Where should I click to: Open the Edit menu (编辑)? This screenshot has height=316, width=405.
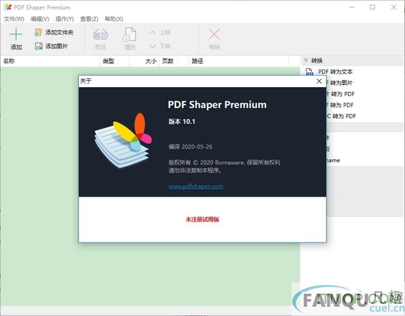click(40, 19)
